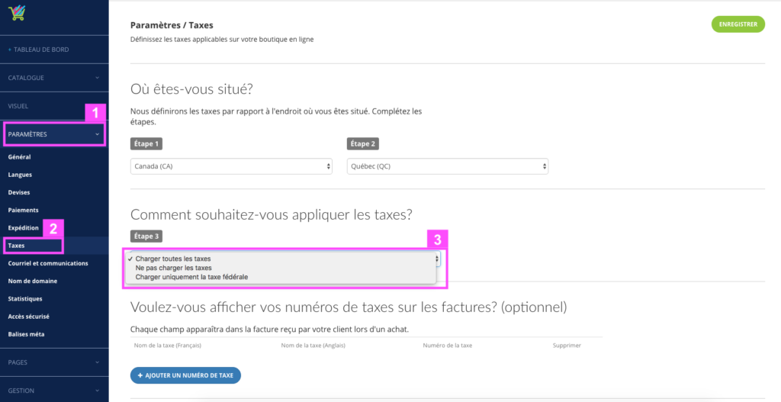Viewport: 781px width, 402px height.
Task: Open the Québec (QC) province dropdown
Action: pyautogui.click(x=448, y=166)
